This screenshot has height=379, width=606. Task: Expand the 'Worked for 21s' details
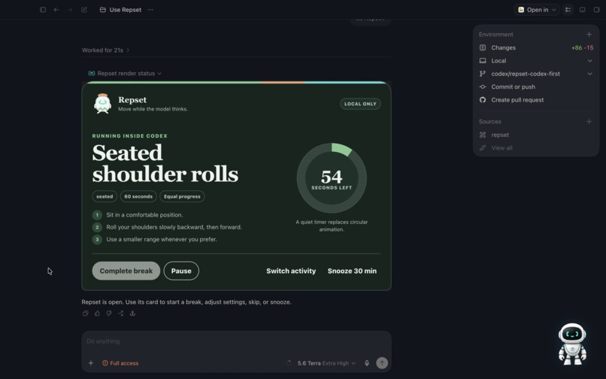105,50
